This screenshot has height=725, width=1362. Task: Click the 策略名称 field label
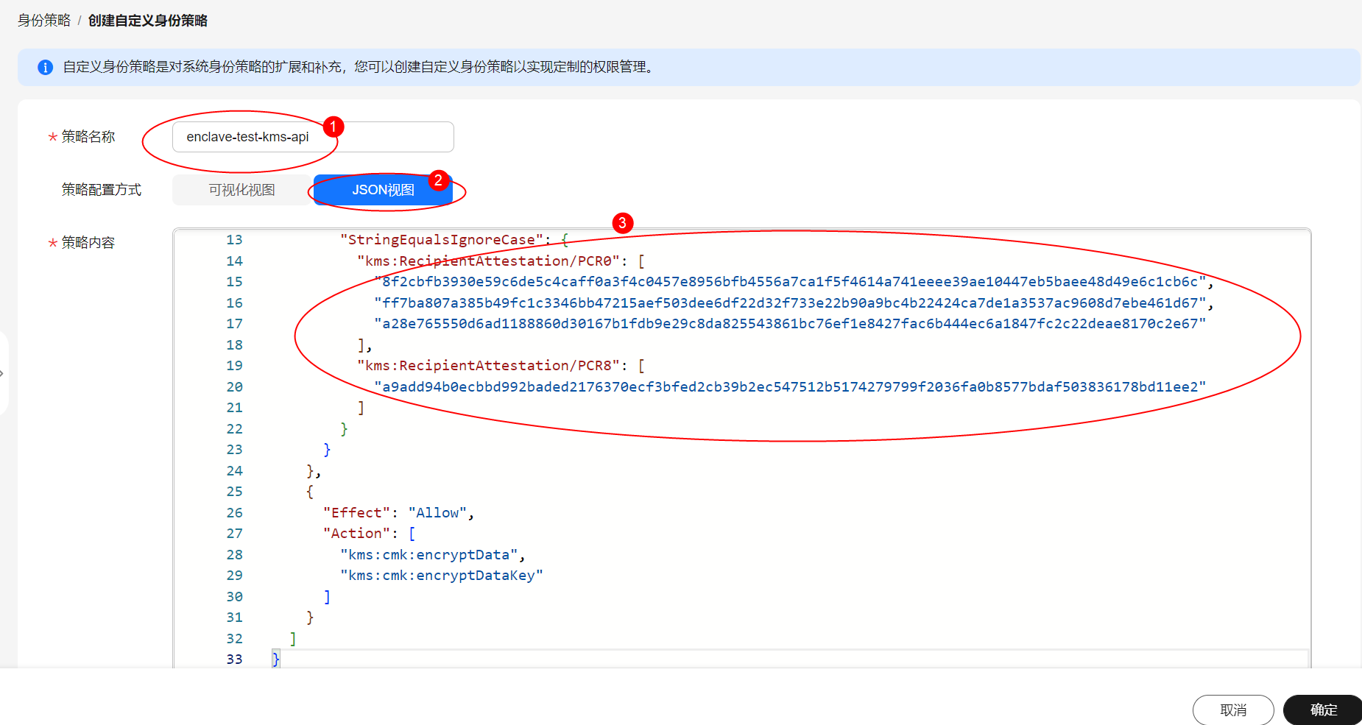[88, 137]
